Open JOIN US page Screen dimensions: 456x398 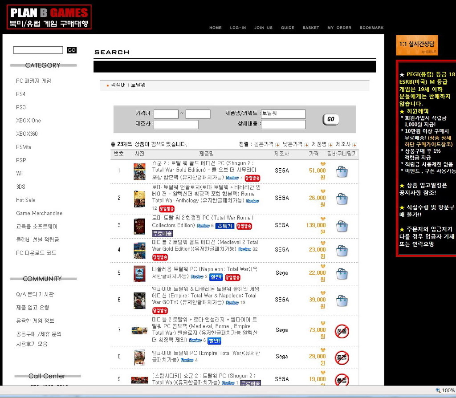tap(264, 28)
